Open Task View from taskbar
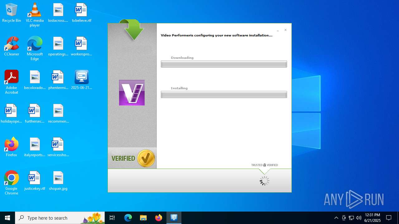399x224 pixels. click(112, 218)
